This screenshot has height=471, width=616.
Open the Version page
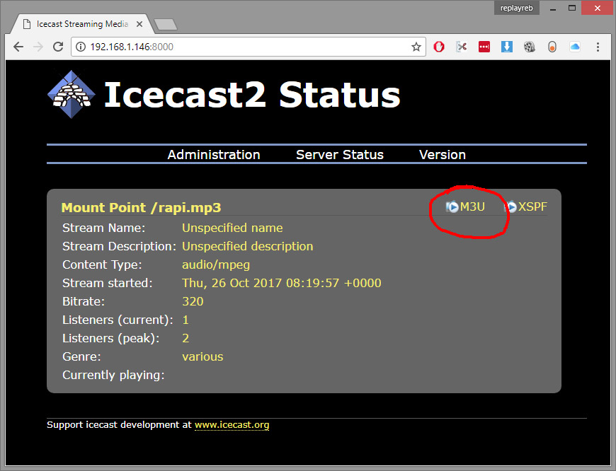(443, 155)
